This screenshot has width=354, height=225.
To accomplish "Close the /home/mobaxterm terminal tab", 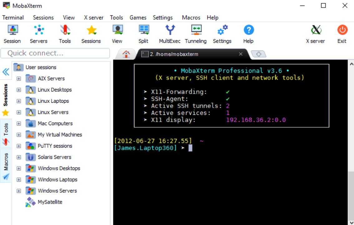I will [241, 54].
